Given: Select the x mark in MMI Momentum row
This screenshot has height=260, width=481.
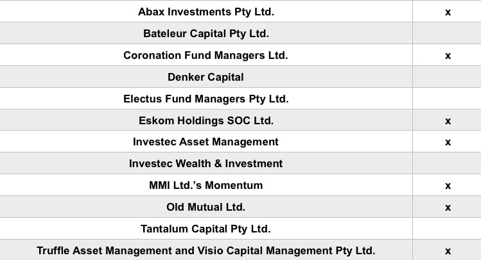Looking at the screenshot, I should (x=448, y=186).
